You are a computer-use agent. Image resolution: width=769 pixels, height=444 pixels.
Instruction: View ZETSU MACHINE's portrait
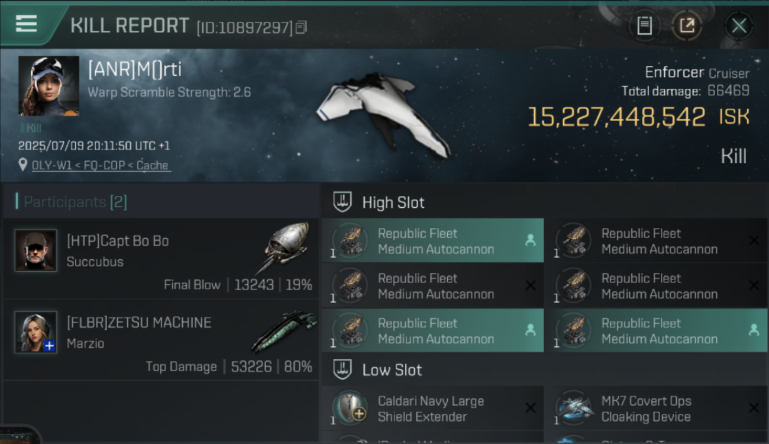(x=35, y=332)
